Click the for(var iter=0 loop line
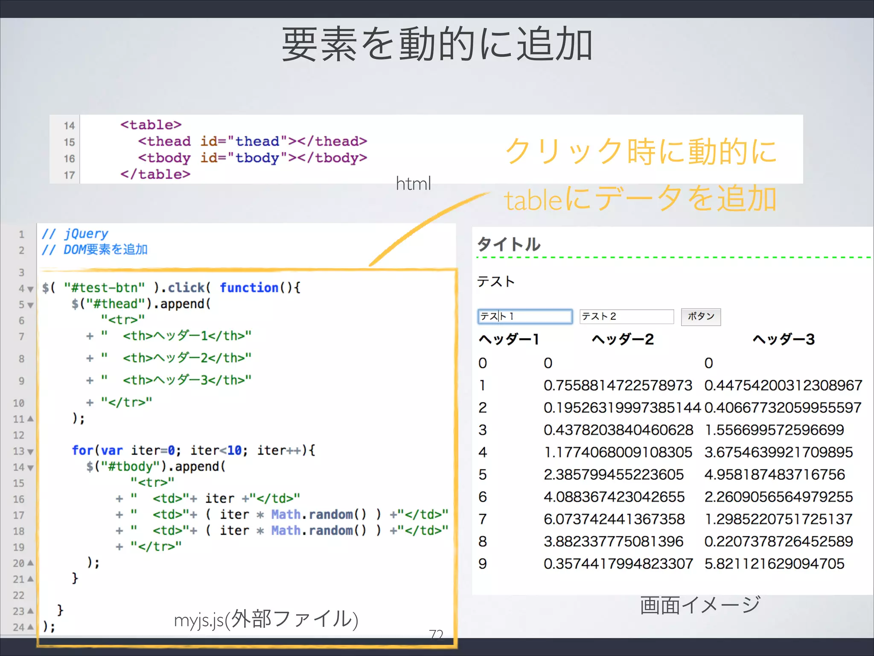 [x=194, y=450]
